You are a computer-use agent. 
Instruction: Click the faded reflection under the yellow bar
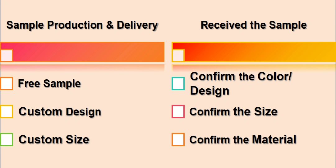[x=254, y=68]
